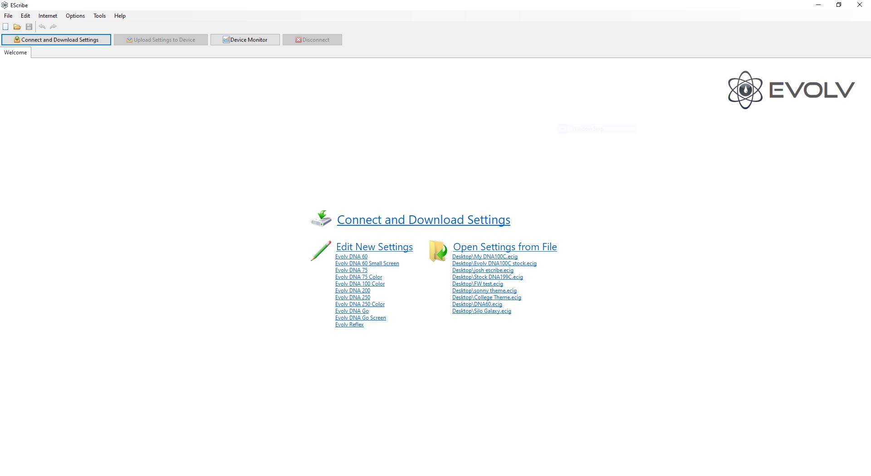The width and height of the screenshot is (871, 476).
Task: Open Desktop\Silo Galaxy.ecig recent file
Action: tap(481, 311)
